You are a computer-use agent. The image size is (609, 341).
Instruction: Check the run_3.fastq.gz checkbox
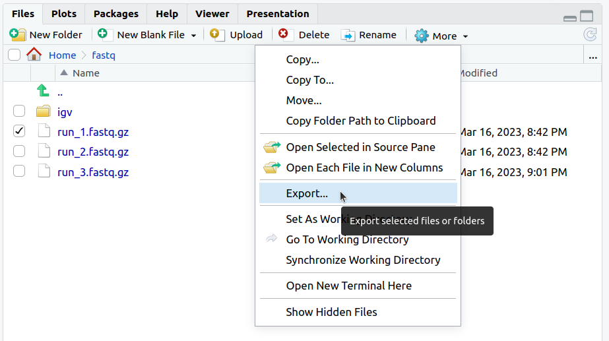click(x=18, y=171)
